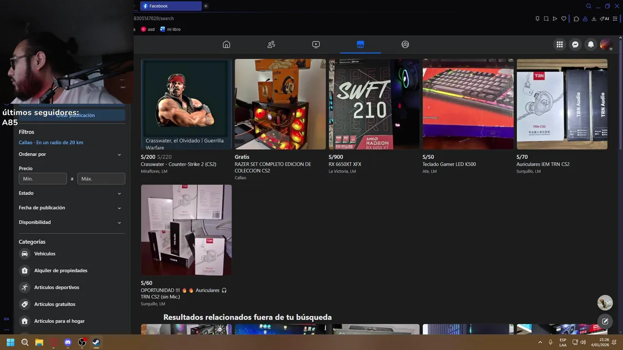This screenshot has height=350, width=623.
Task: Open Crasswater Counter-Strike 2 listing thumbnail
Action: (186, 104)
